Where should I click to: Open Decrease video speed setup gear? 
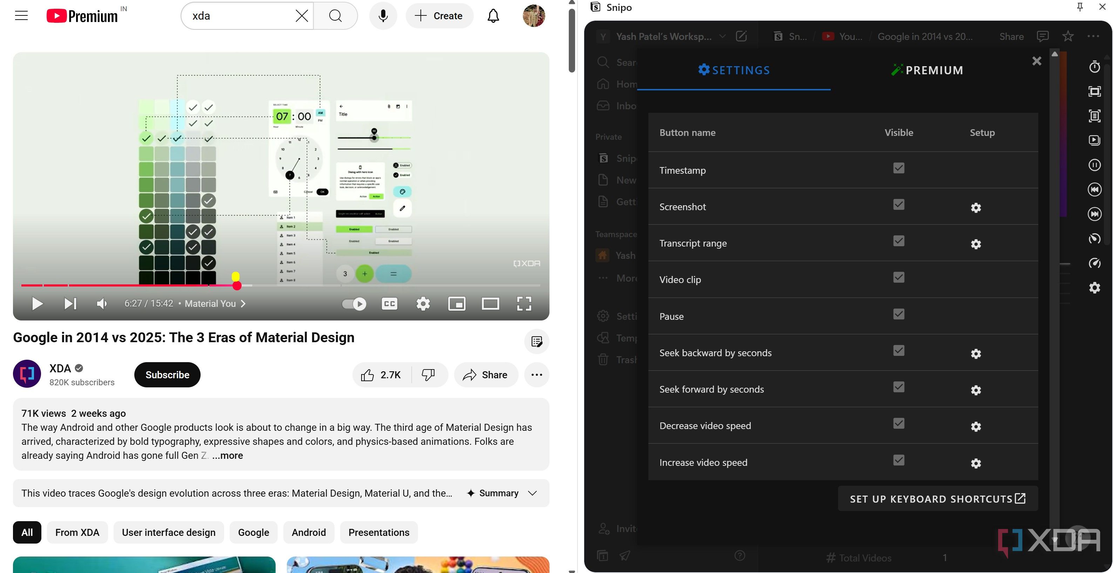976,427
